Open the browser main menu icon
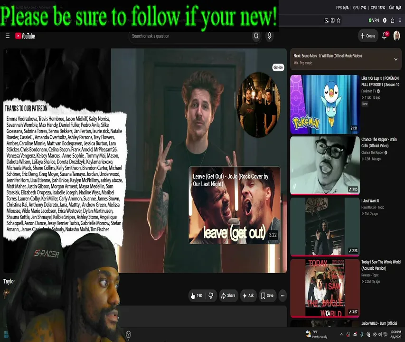 click(x=400, y=20)
